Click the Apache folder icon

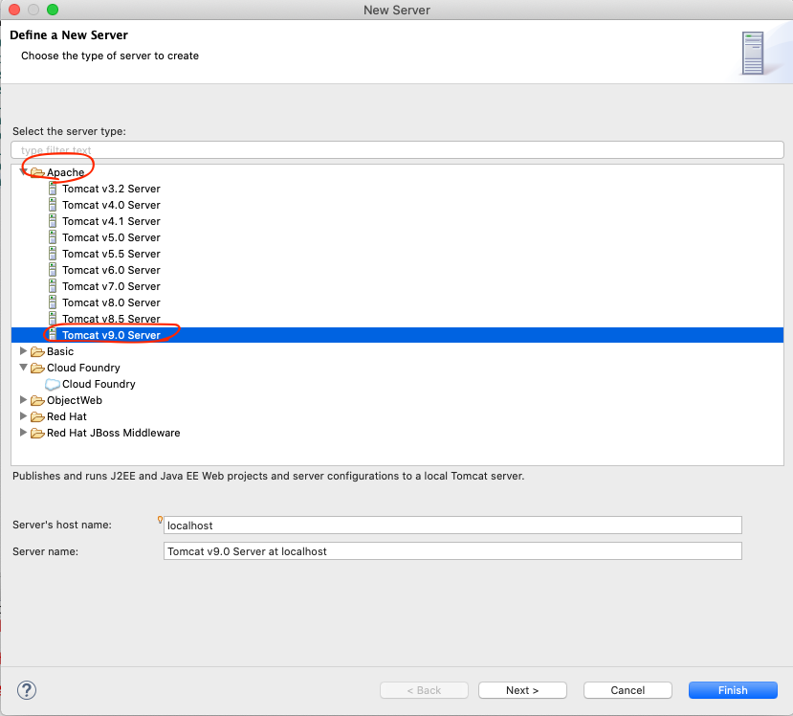click(37, 172)
